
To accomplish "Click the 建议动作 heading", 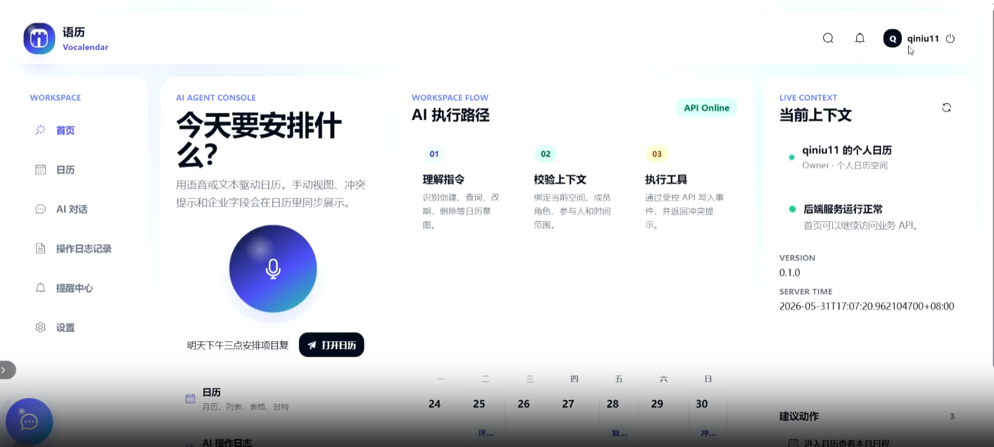I will 799,416.
